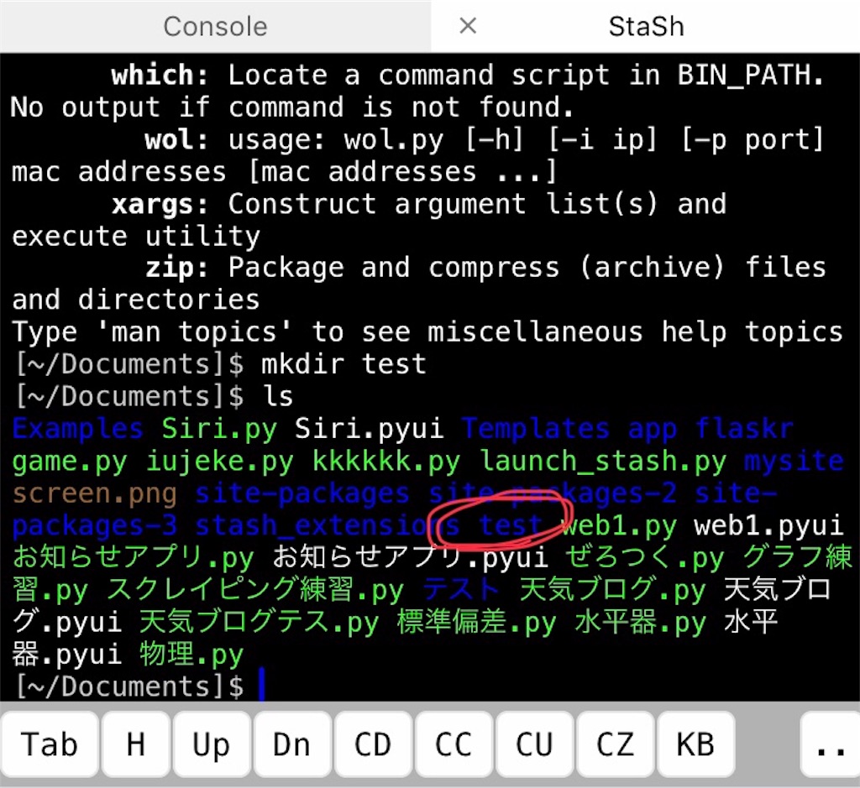
Task: Click '水平器.py' file name
Action: click(x=640, y=622)
